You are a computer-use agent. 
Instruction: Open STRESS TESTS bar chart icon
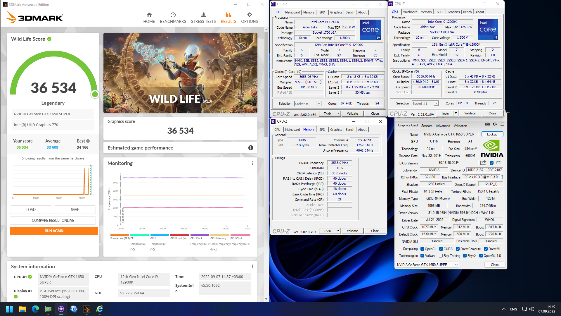tap(203, 15)
